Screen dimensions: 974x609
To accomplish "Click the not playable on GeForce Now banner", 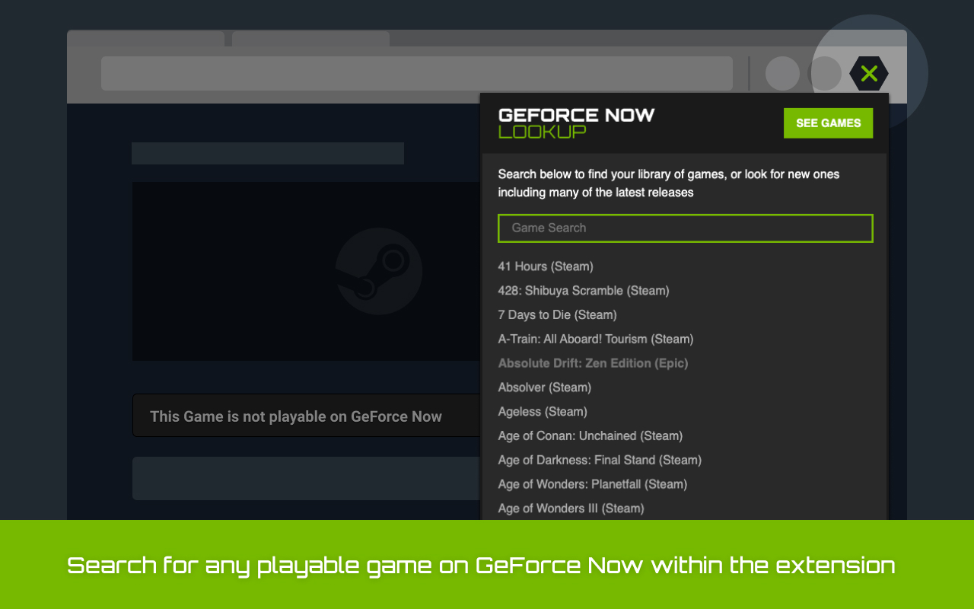I will (x=296, y=416).
